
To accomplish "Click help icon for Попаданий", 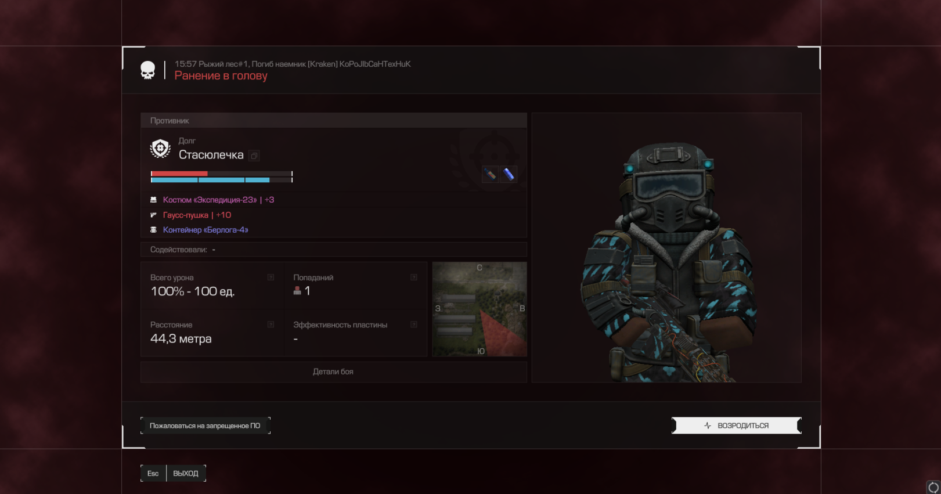I will (x=414, y=277).
